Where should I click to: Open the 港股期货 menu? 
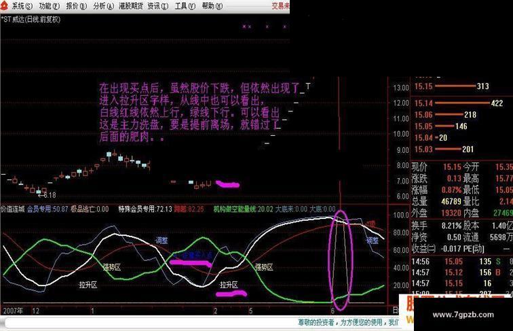[131, 6]
